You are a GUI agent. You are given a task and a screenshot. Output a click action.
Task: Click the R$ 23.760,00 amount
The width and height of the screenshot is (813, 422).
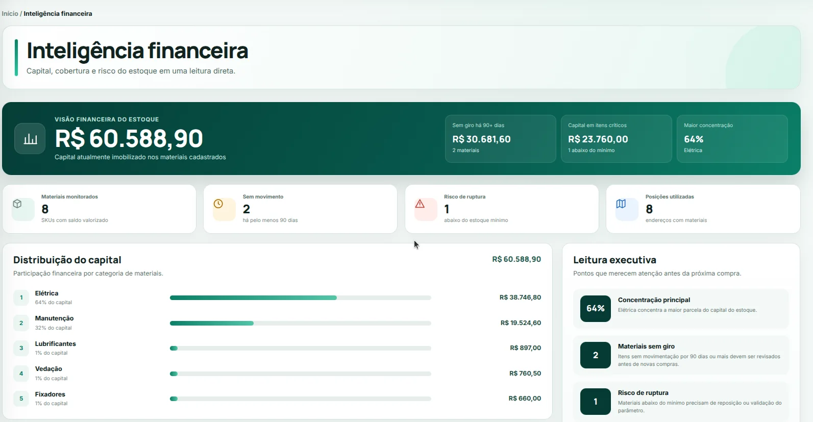[x=598, y=139]
